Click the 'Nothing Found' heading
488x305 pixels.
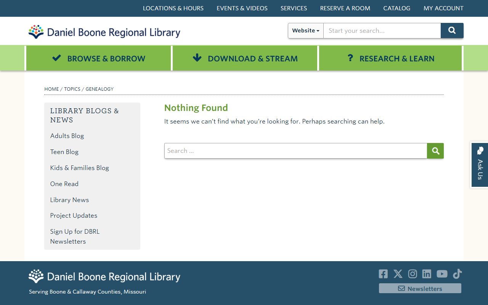pyautogui.click(x=196, y=108)
